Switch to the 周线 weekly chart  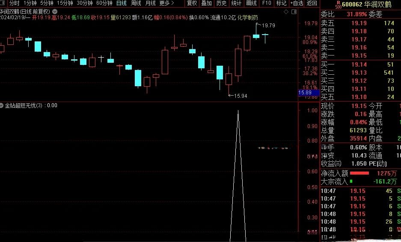click(x=136, y=3)
